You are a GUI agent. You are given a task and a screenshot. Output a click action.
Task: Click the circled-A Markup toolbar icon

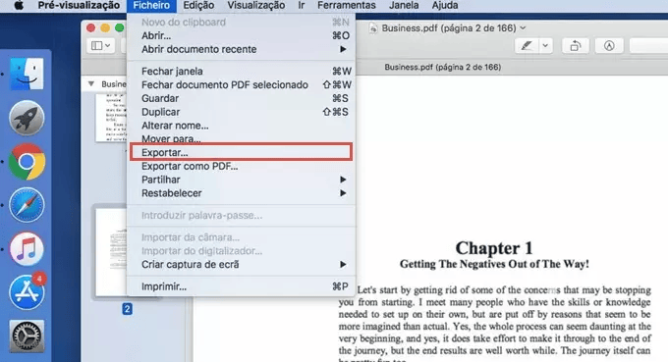609,45
